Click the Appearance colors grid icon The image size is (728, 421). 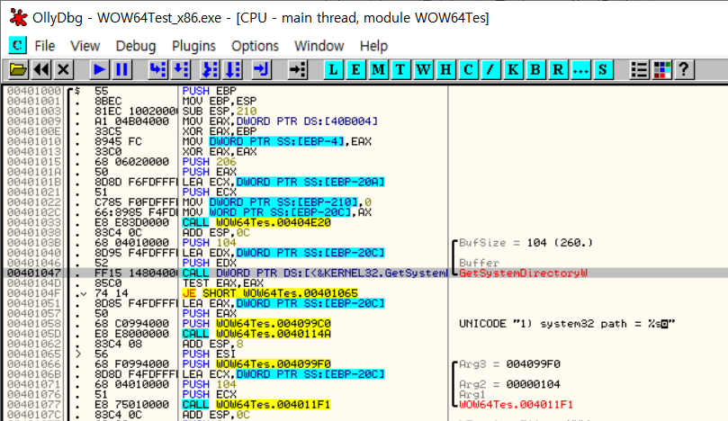pos(661,69)
